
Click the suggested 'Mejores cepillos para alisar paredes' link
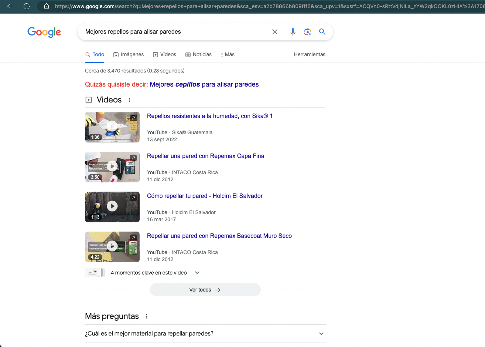click(x=204, y=84)
